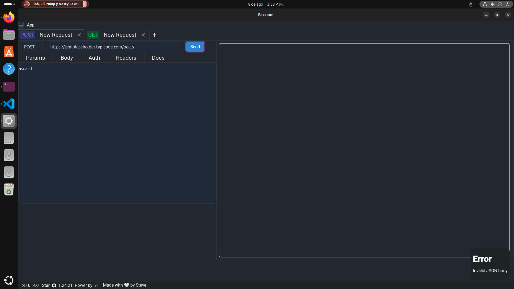
Task: Click the response output panel
Action: coord(364,150)
